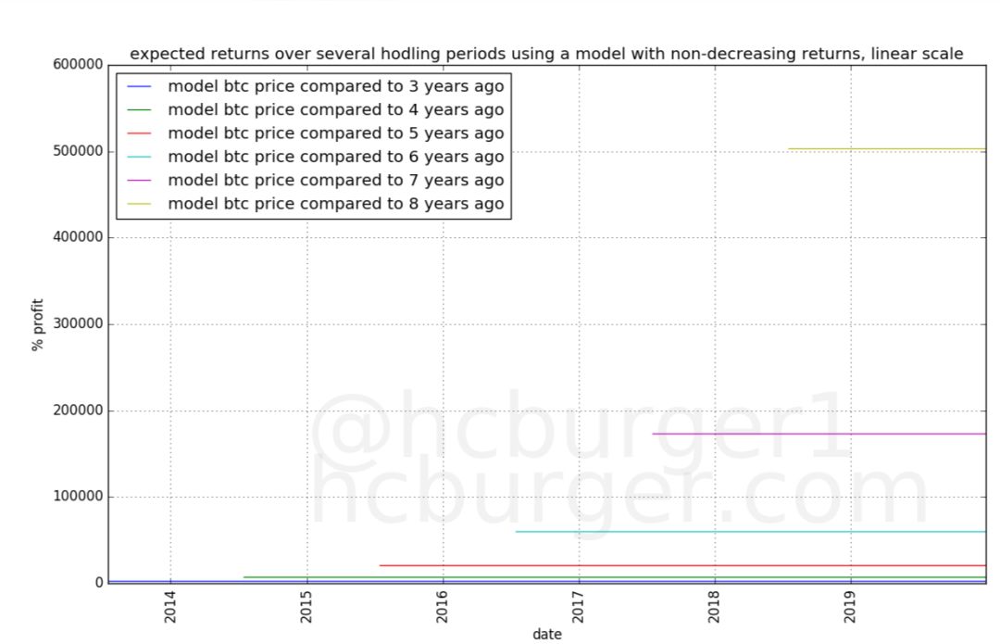Click the red 5-year line in the plot
Screen dimensions: 1000x644
(681, 565)
